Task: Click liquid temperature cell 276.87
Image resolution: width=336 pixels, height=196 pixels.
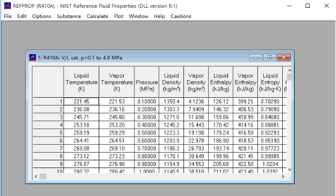Action: click(x=82, y=164)
